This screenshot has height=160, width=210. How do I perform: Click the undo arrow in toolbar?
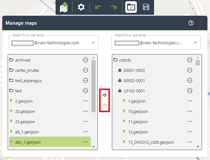(98, 7)
